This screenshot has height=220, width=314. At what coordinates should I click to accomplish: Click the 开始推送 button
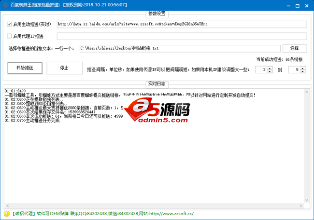25,68
